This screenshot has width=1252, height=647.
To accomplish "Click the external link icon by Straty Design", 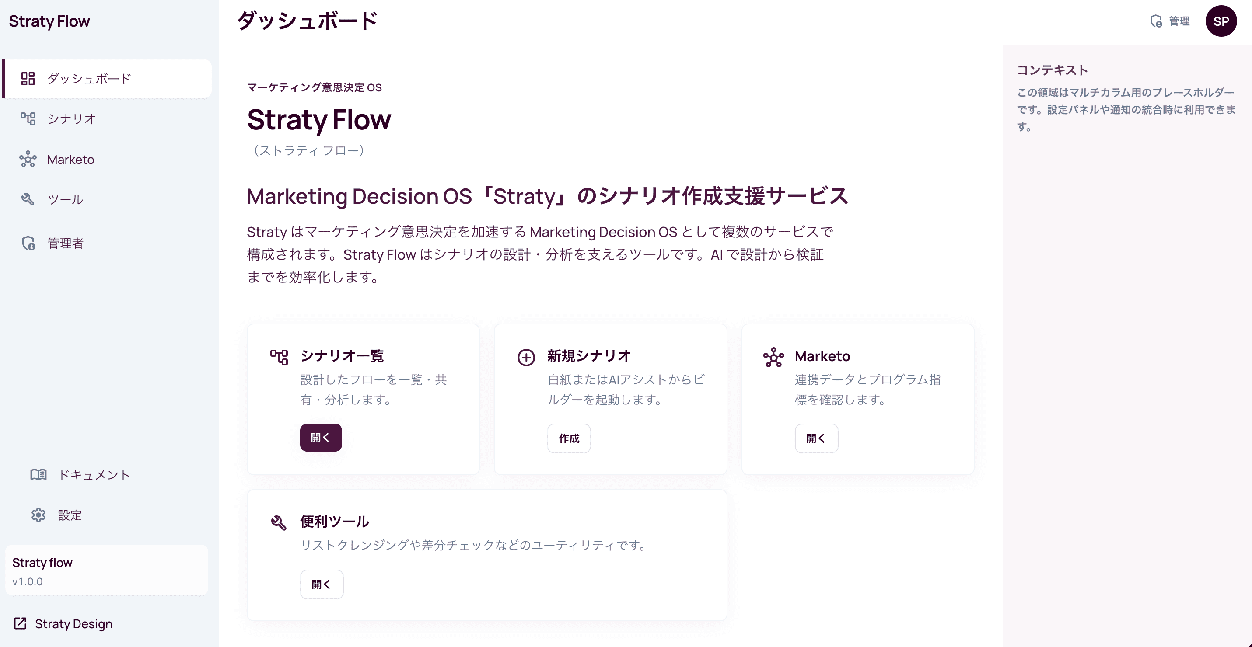I will pyautogui.click(x=20, y=623).
